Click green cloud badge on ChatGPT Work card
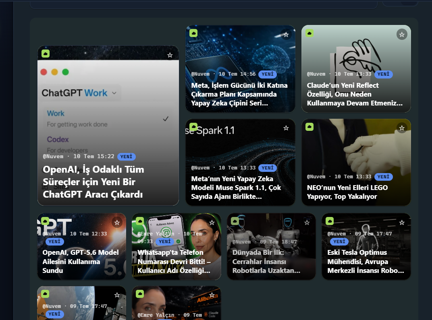This screenshot has height=320, width=432. (46, 54)
